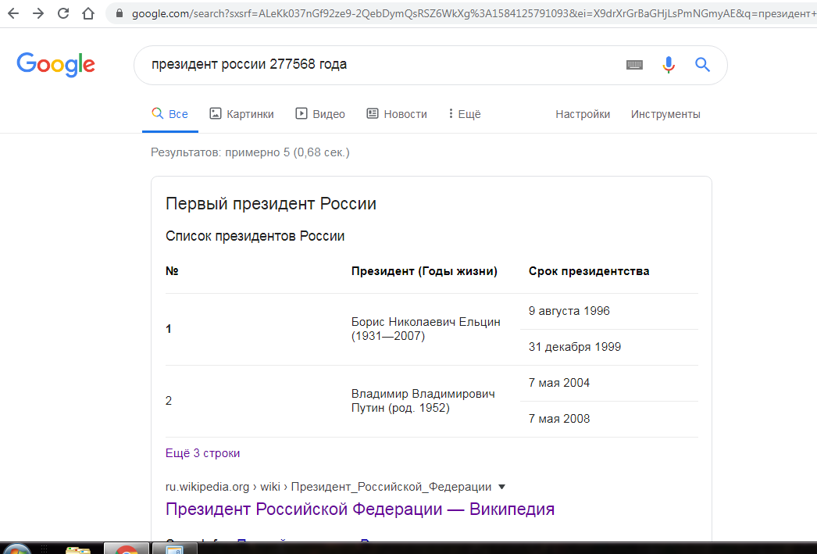Viewport: 817px width, 554px height.
Task: Open the Google logo homepage link
Action: click(55, 65)
